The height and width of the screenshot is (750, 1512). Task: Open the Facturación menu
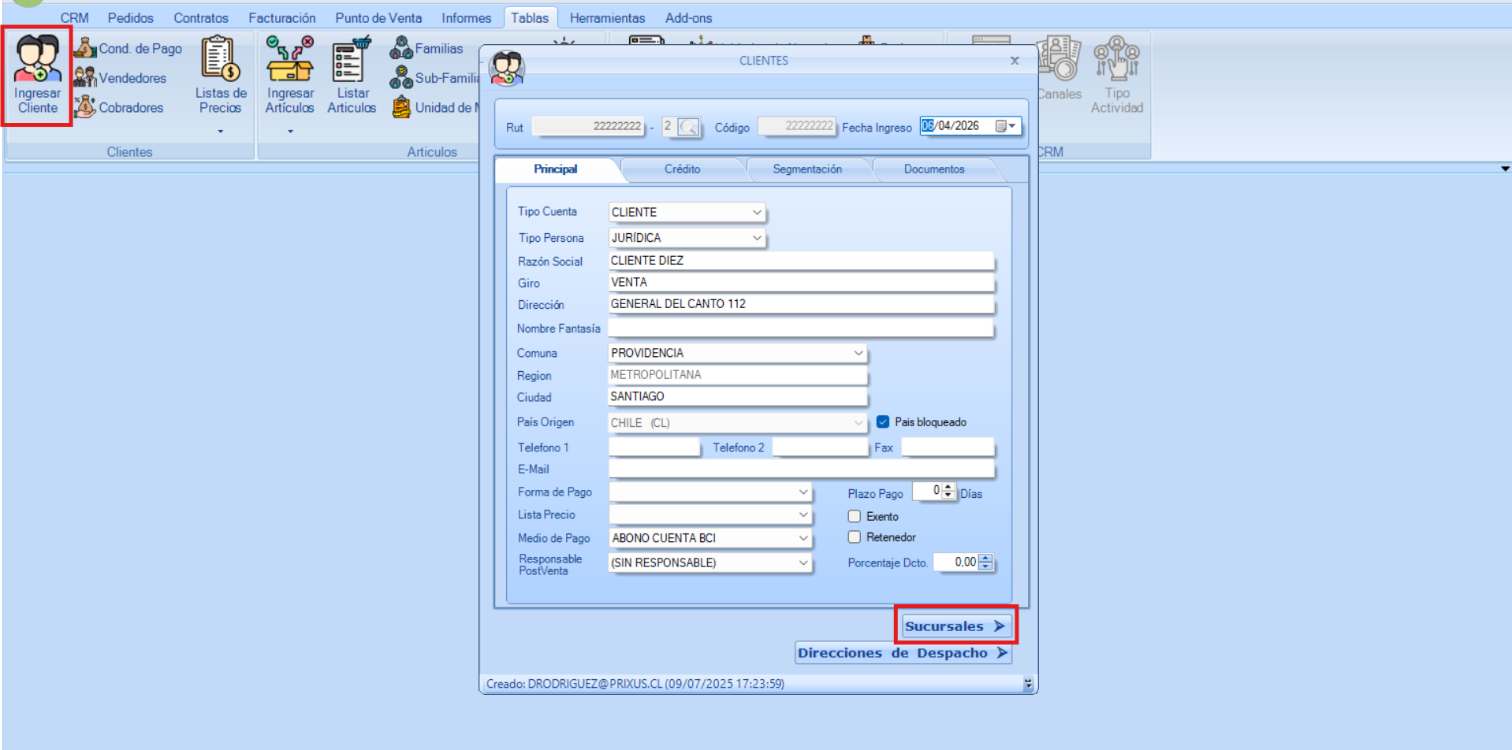[281, 18]
